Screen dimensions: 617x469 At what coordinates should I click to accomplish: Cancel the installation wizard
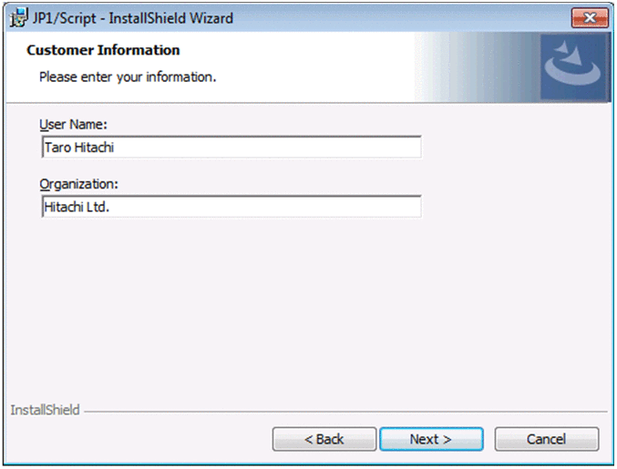coord(546,439)
